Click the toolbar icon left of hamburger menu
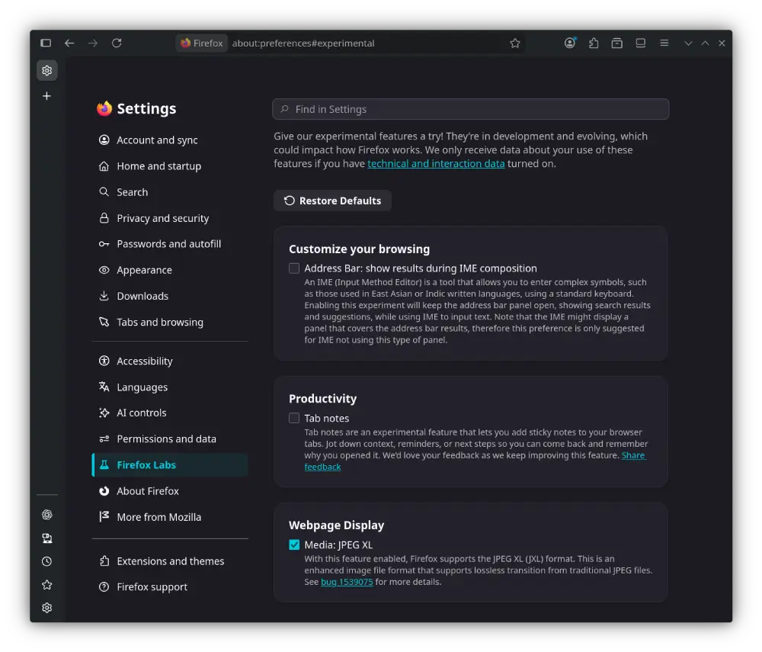Screen dimensions: 762x652 coord(641,43)
